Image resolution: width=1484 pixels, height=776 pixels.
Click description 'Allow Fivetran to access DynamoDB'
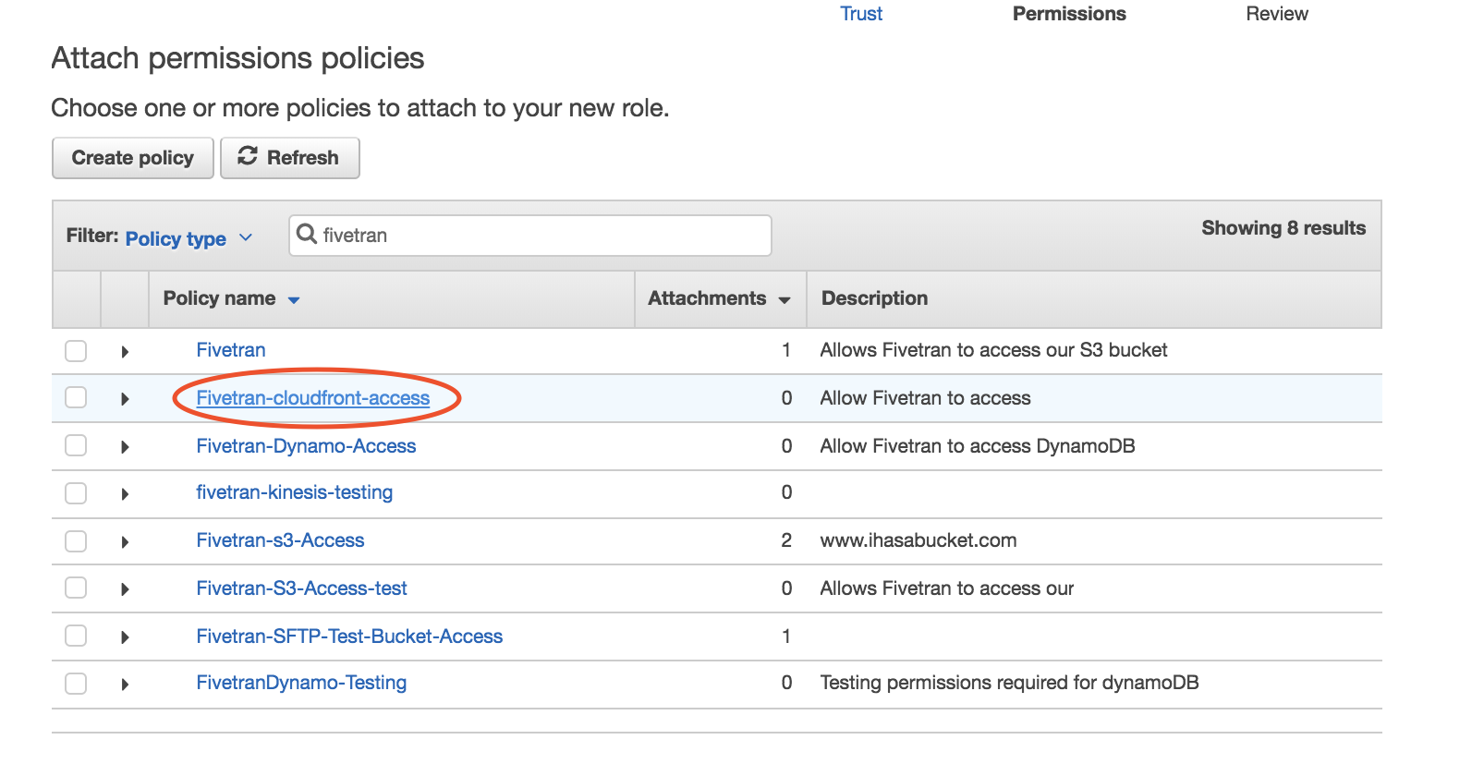(x=978, y=446)
